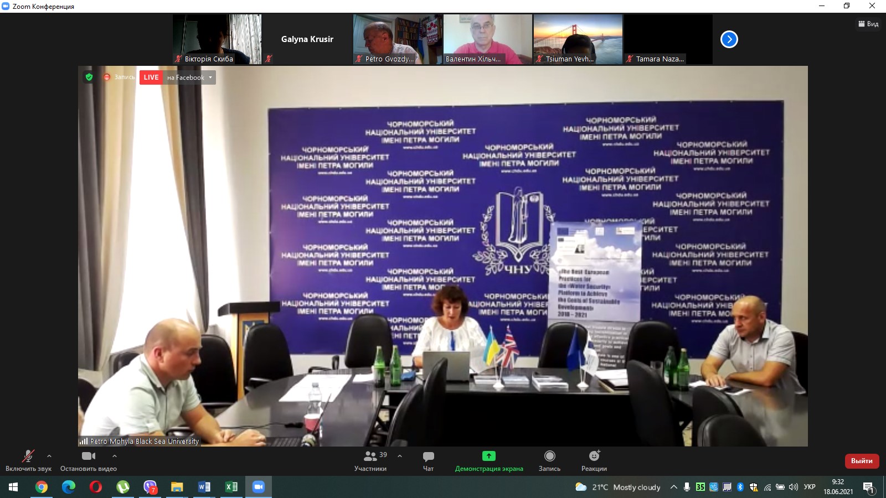
Task: Expand audio options arrow beside microphone
Action: [49, 456]
